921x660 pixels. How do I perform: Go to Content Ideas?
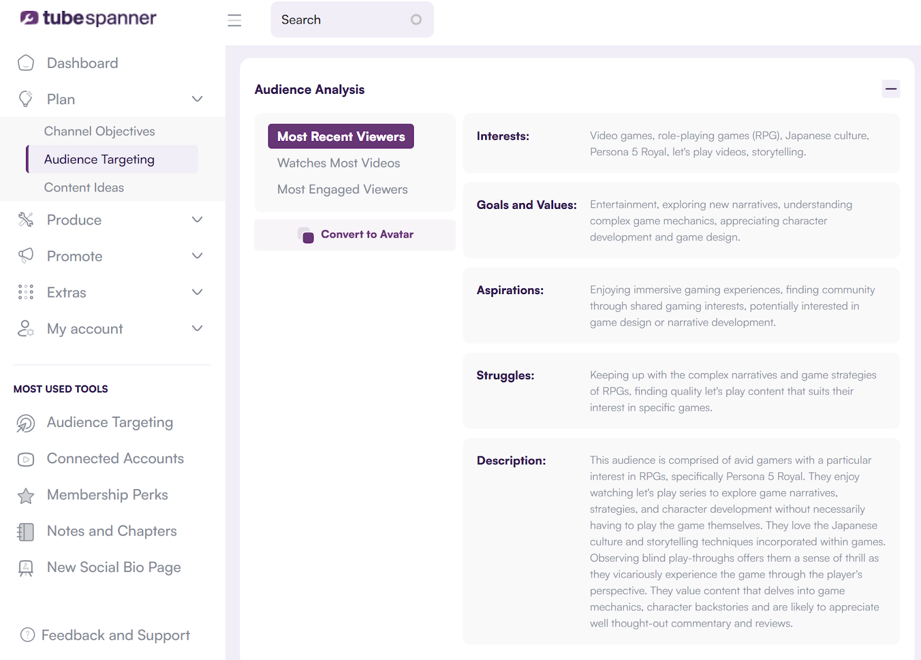coord(84,188)
